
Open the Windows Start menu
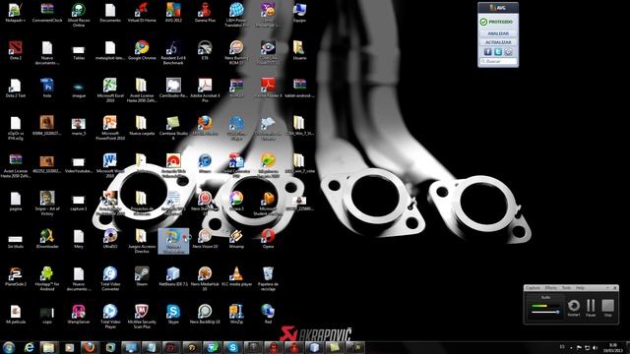click(x=9, y=347)
